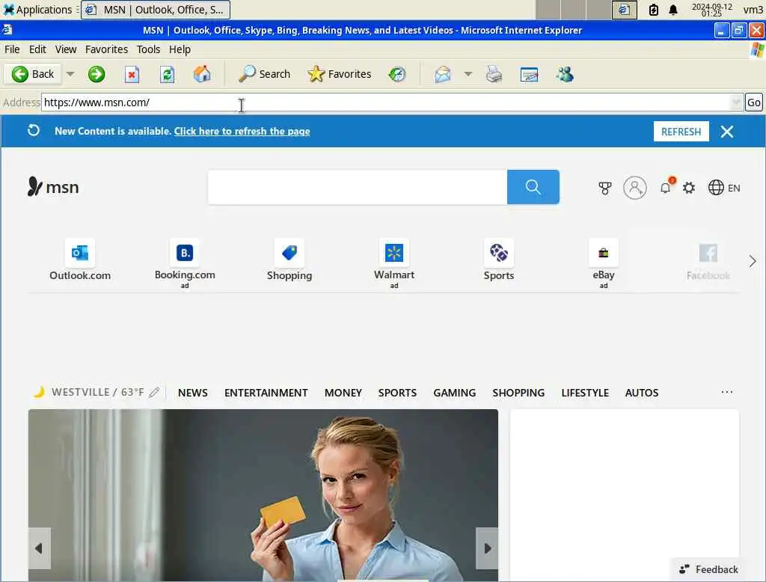Click the blue magnifier search button

pyautogui.click(x=533, y=187)
